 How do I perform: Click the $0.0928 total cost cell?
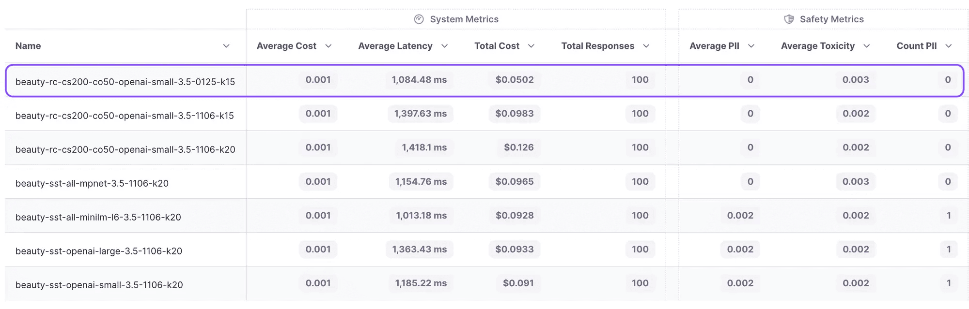515,215
